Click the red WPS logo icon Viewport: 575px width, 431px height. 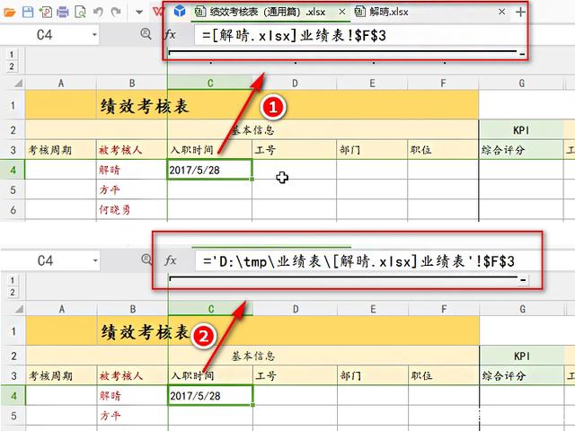(158, 12)
